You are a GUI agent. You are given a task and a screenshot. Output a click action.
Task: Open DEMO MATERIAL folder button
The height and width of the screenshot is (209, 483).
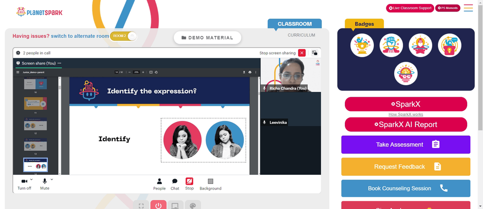pyautogui.click(x=207, y=38)
